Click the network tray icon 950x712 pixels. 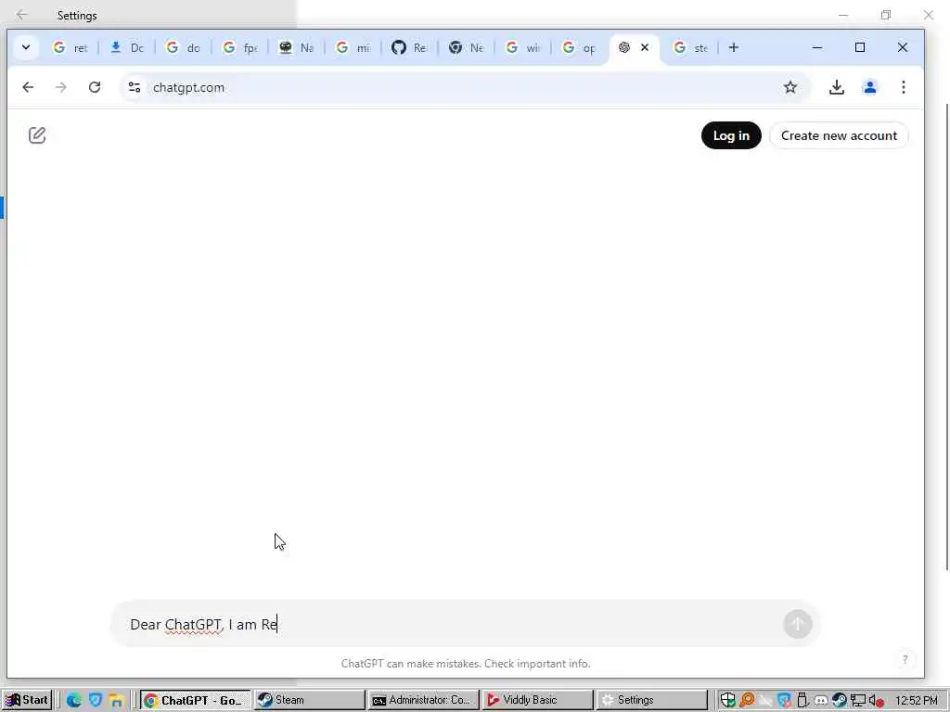pyautogui.click(x=857, y=701)
